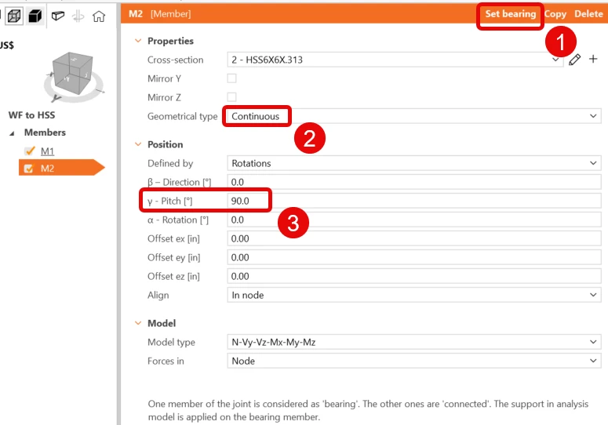Enable the Mirror Y checkbox
The image size is (608, 425).
pos(232,78)
